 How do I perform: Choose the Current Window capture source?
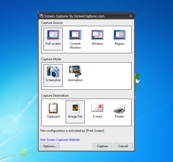pos(75,39)
